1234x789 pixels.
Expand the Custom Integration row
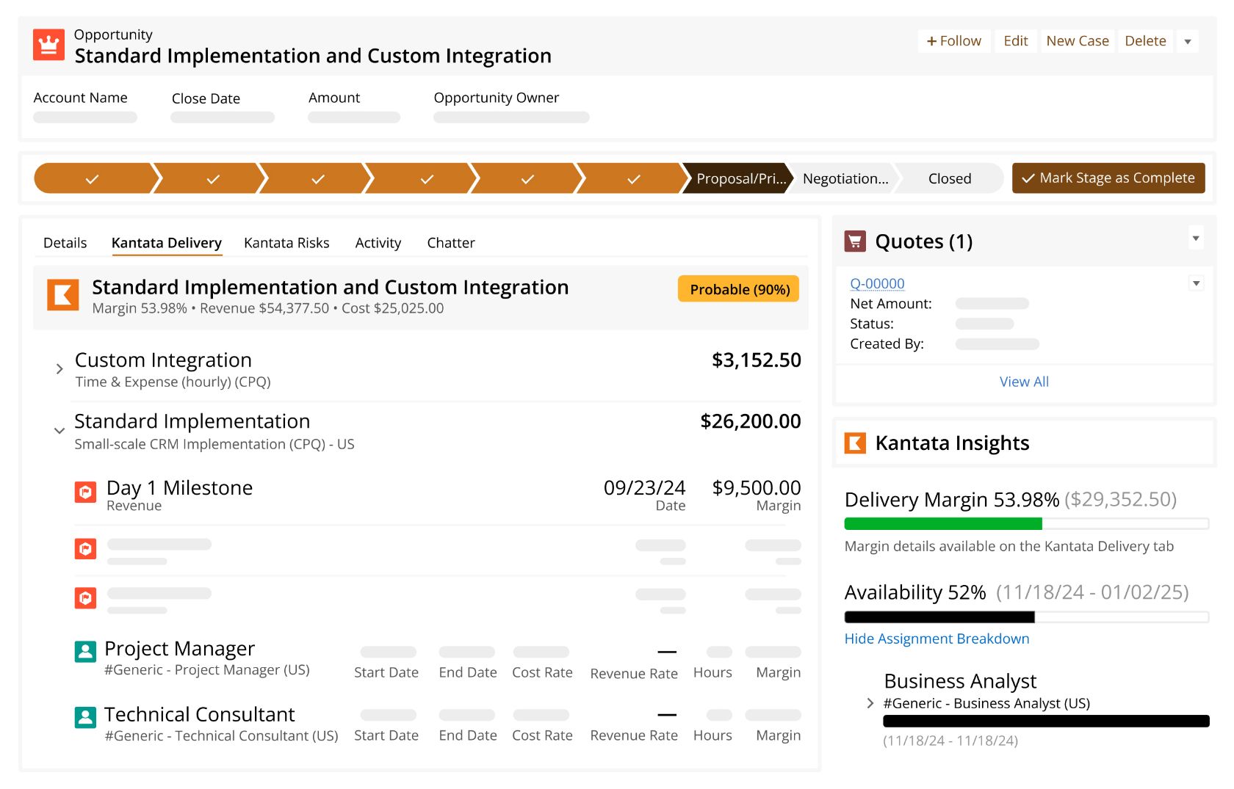[59, 369]
